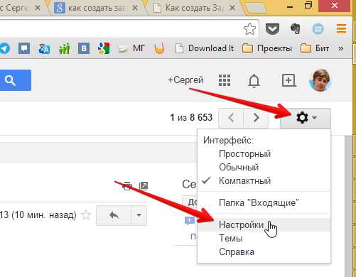
Task: Open the chat bubble bookmark icon
Action: [x=24, y=48]
